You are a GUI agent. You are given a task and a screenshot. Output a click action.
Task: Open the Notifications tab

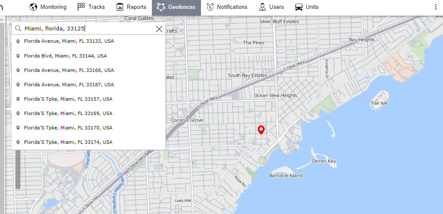pos(227,7)
